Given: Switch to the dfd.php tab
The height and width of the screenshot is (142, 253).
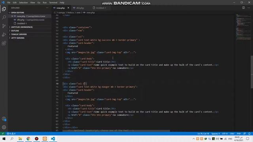Looking at the screenshot, I should pyautogui.click(x=80, y=8).
